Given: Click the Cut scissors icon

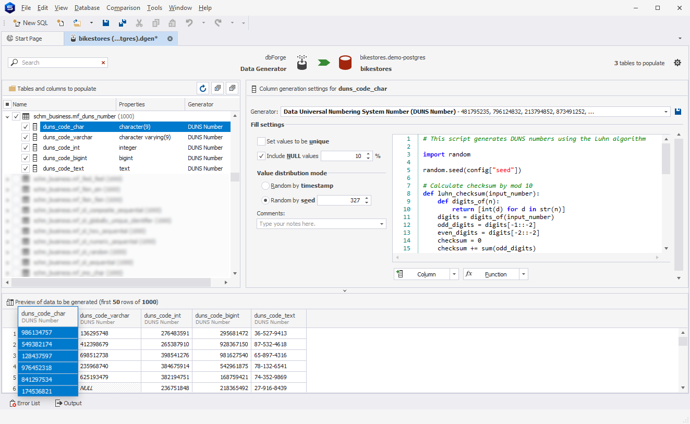Looking at the screenshot, I should click(x=139, y=23).
